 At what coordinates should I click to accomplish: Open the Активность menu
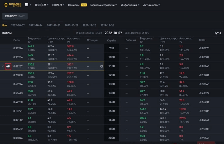pos(151,5)
